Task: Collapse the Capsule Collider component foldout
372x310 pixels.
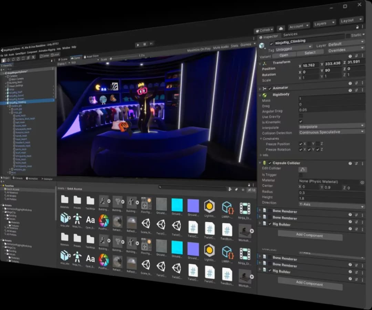Action: [260, 163]
